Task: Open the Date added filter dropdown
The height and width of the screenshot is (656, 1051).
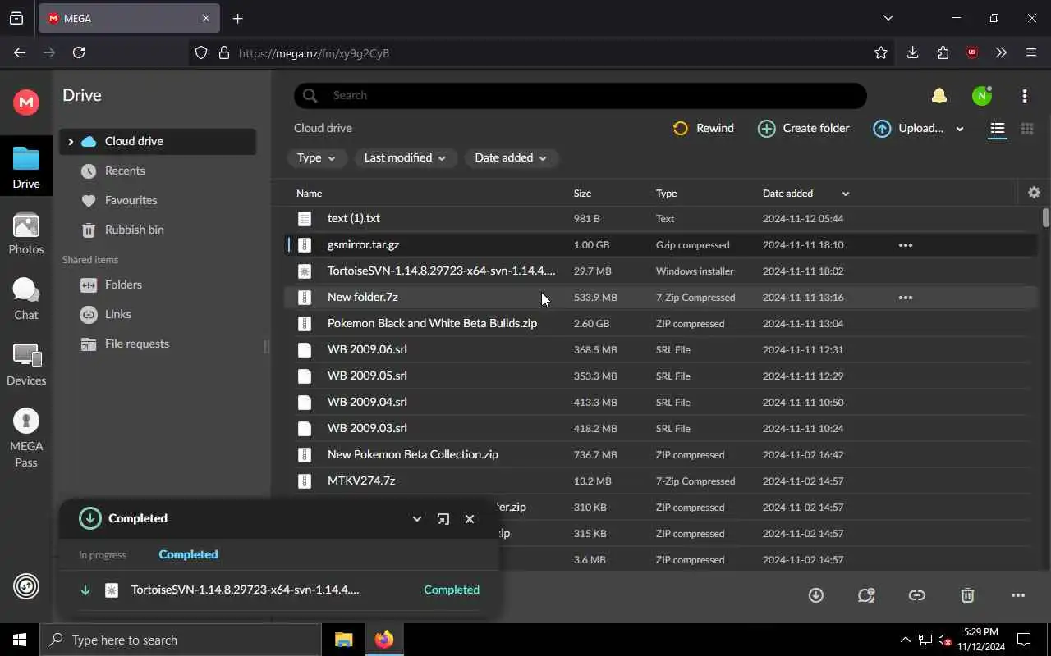Action: pyautogui.click(x=511, y=157)
